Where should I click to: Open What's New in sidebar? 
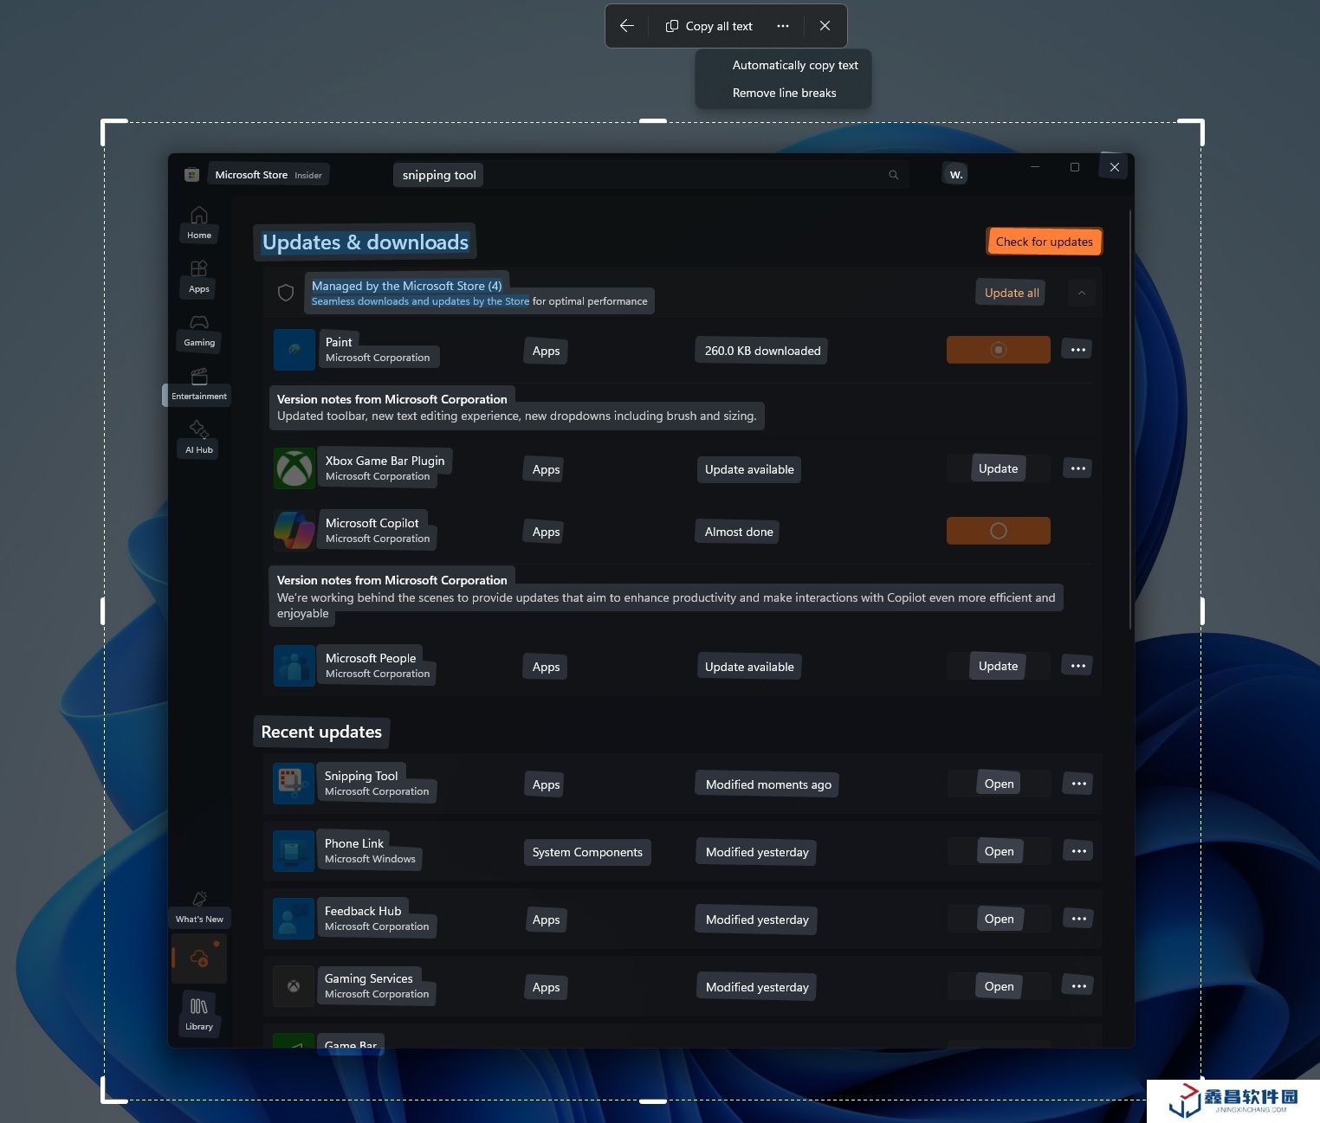[199, 907]
